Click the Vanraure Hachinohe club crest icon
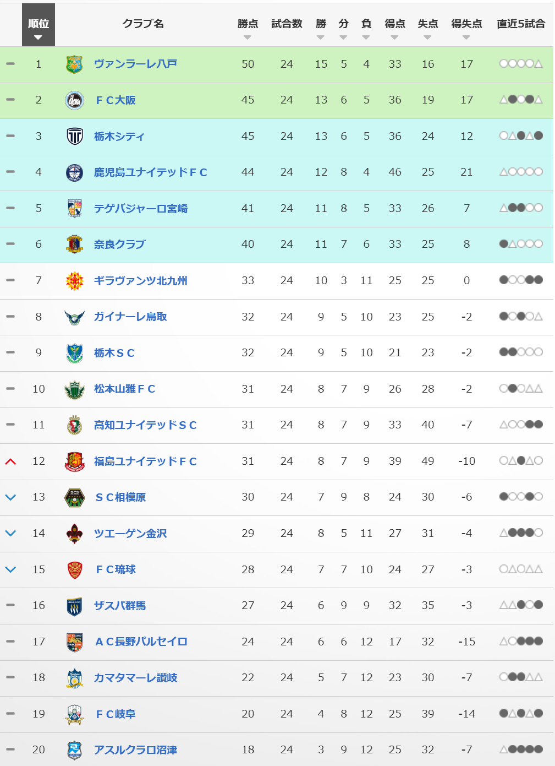The height and width of the screenshot is (766, 555). [74, 64]
